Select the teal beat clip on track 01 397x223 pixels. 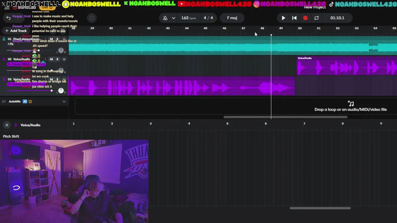pyautogui.click(x=233, y=46)
